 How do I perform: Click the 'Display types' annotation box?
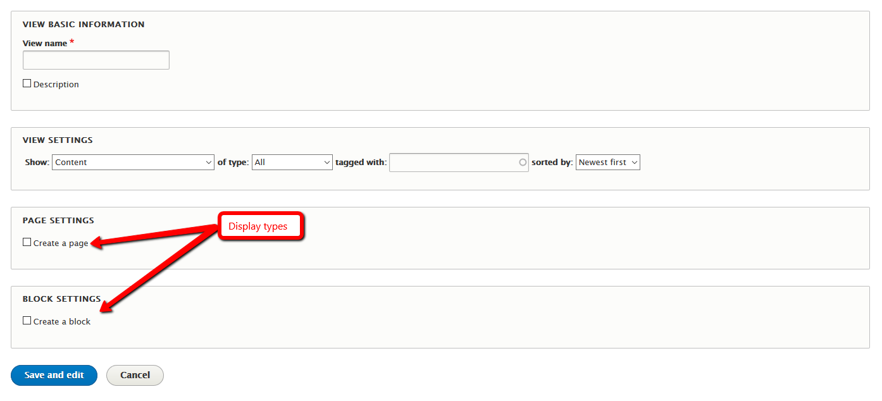coord(260,226)
